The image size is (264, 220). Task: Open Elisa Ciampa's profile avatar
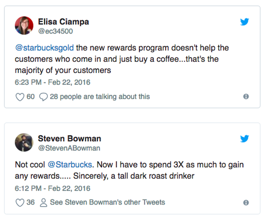pos(24,26)
